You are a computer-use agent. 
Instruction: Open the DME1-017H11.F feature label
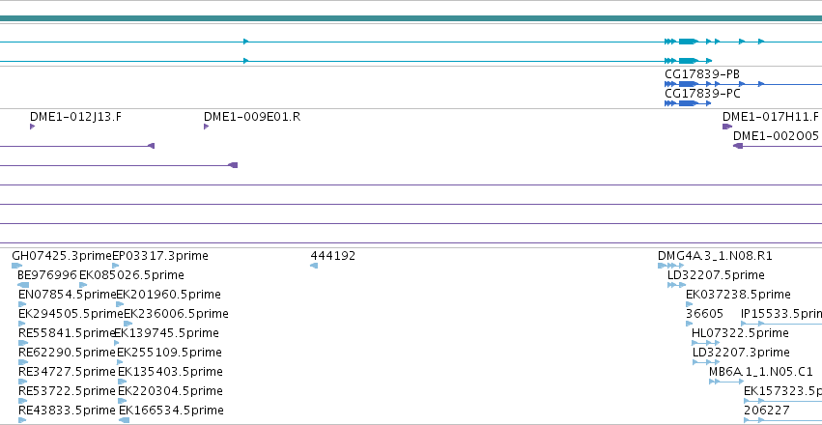771,116
